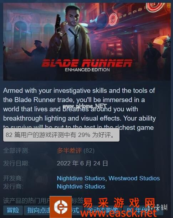Click the 2022 年 6 月 24 日 release date
173x218 pixels.
coord(82,163)
